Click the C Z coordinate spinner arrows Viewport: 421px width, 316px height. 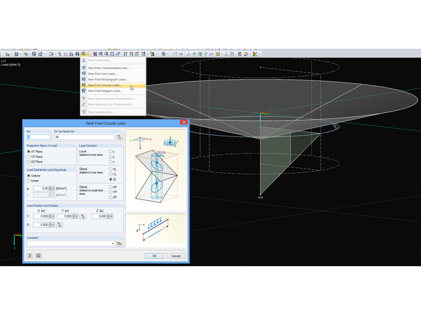tap(109, 216)
